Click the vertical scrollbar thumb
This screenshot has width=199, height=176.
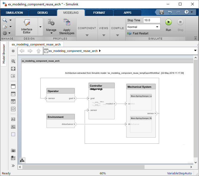point(195,109)
